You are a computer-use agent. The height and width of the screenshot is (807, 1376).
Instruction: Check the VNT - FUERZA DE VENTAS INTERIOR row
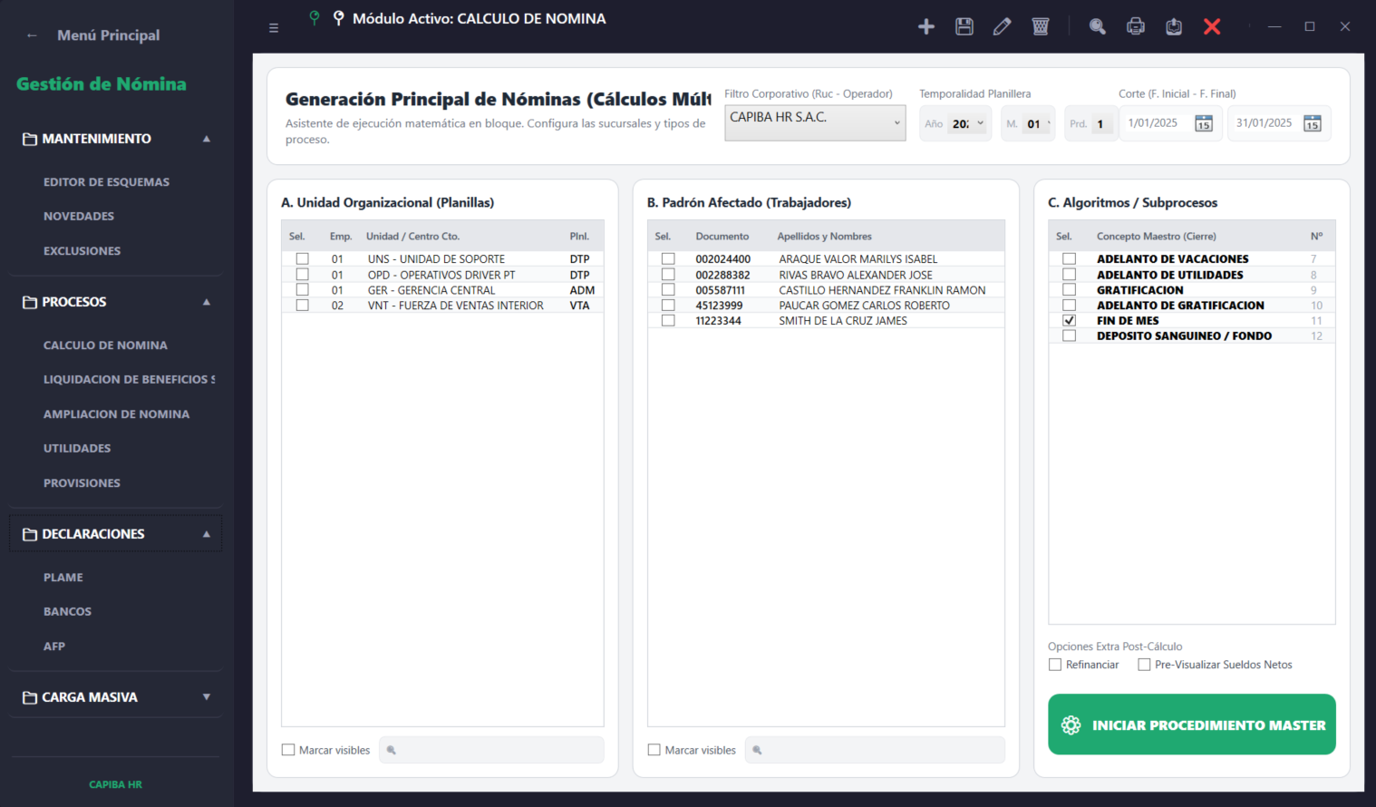tap(303, 305)
